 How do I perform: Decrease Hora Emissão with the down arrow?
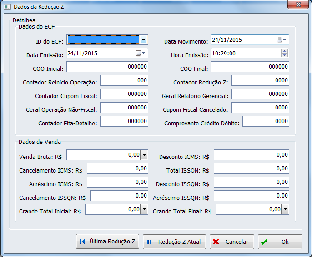285,56
